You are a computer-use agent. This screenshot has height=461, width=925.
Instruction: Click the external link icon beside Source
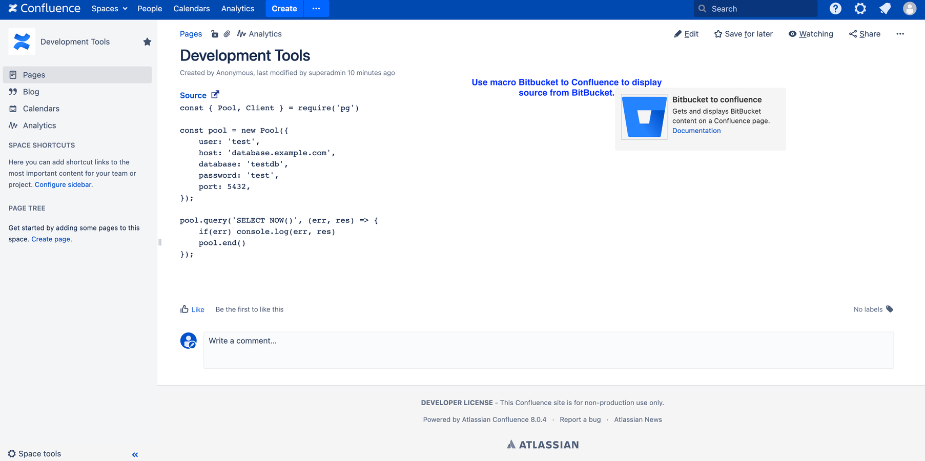click(x=215, y=95)
